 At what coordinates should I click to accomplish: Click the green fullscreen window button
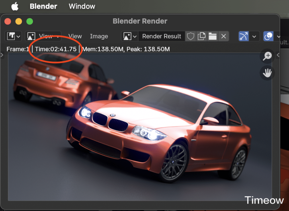pos(30,21)
